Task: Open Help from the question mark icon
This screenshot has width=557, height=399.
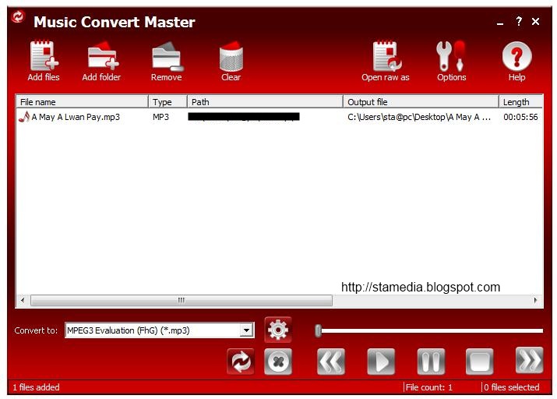Action: coord(516,56)
